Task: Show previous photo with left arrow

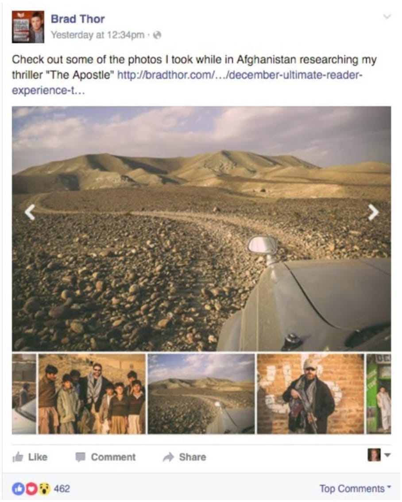Action: tap(30, 212)
